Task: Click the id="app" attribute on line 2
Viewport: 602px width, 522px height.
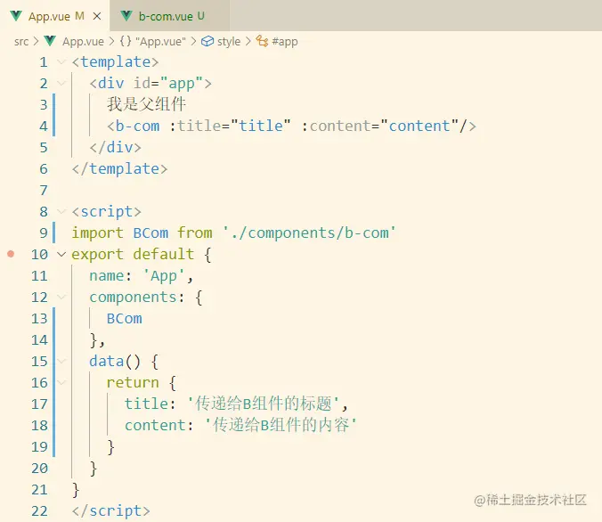Action: (168, 84)
